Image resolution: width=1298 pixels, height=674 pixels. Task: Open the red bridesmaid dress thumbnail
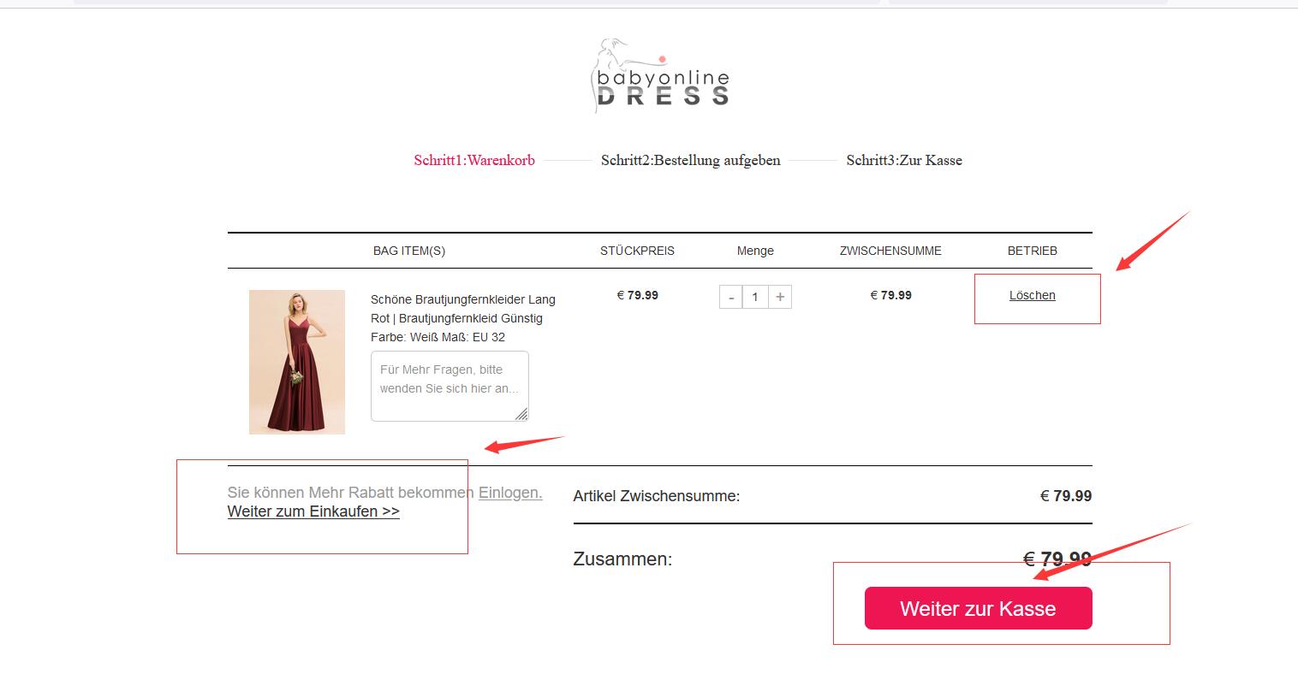(x=296, y=362)
